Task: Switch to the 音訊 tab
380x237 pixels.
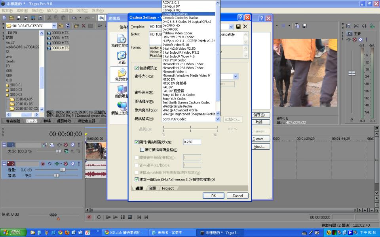Action: 152,188
